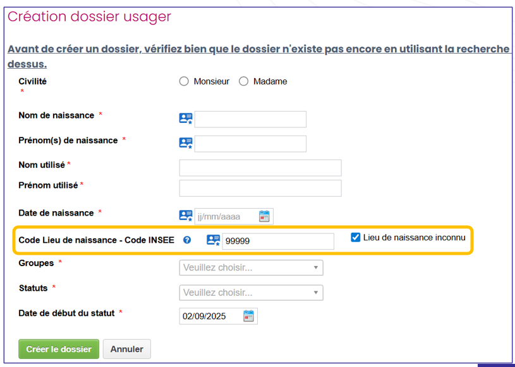Click ID card icon beside Prénom(s) de naissance

point(186,143)
